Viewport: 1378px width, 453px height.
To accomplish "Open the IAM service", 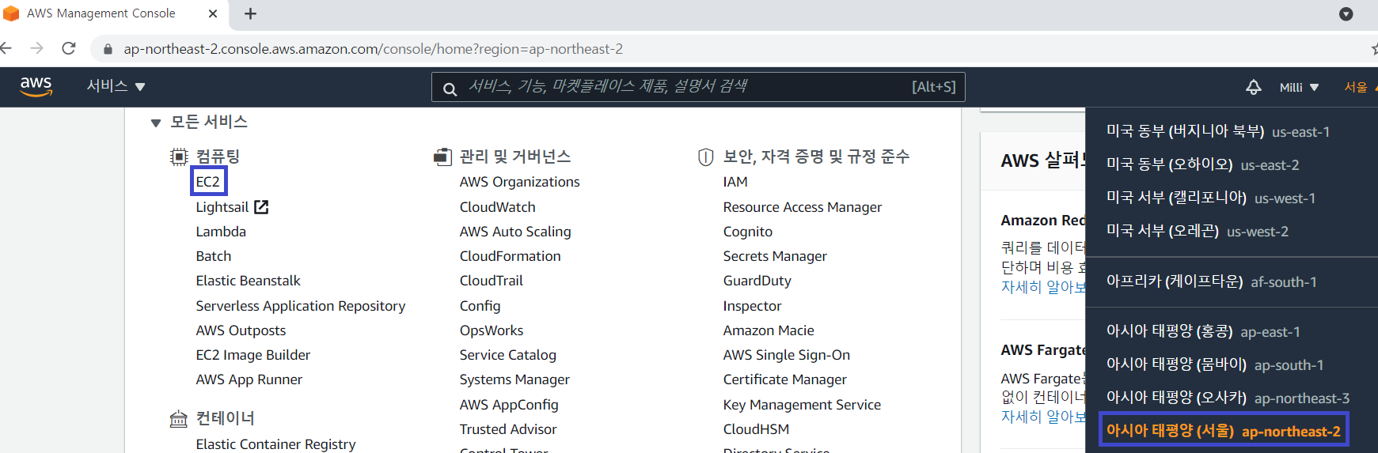I will [x=735, y=182].
